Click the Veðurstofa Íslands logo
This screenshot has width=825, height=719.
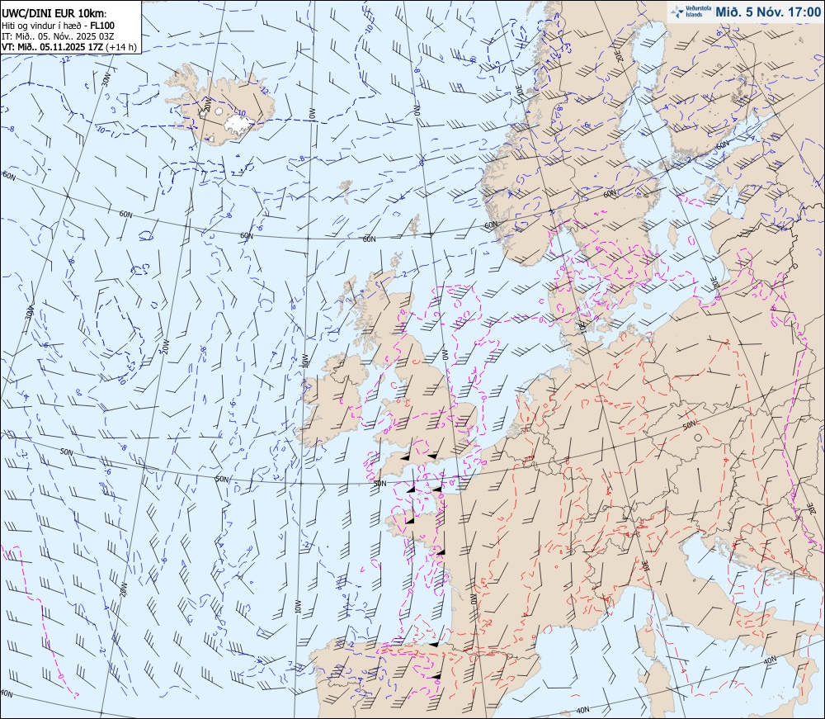(690, 12)
